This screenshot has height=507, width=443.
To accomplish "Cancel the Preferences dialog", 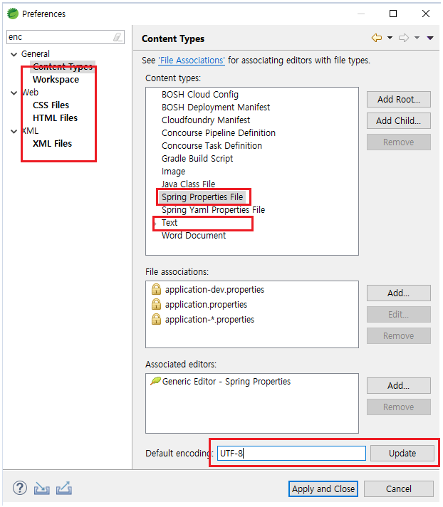I will point(399,489).
